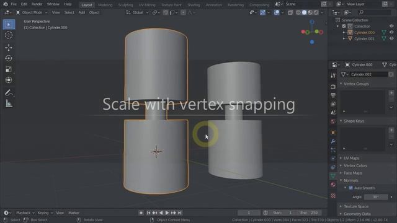Select the Move tool
The width and height of the screenshot is (397, 223).
coord(9,48)
